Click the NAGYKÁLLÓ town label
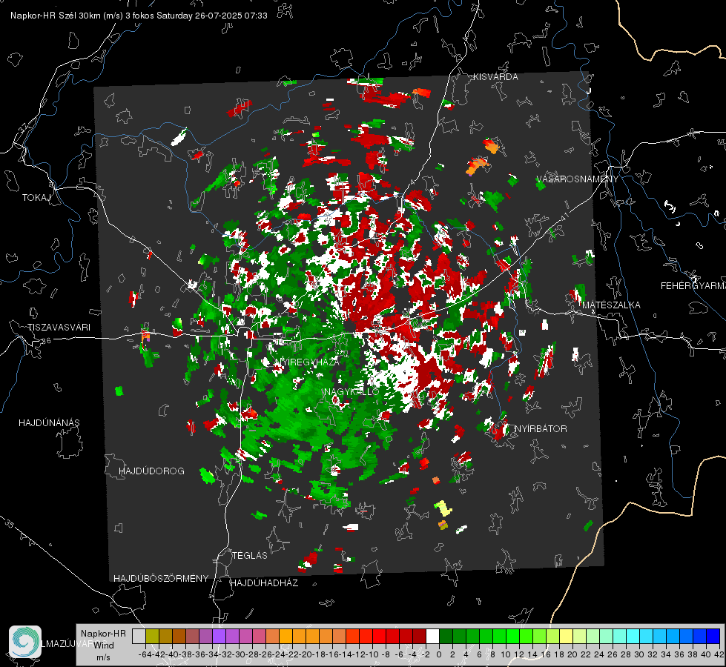The height and width of the screenshot is (667, 726). click(x=352, y=391)
